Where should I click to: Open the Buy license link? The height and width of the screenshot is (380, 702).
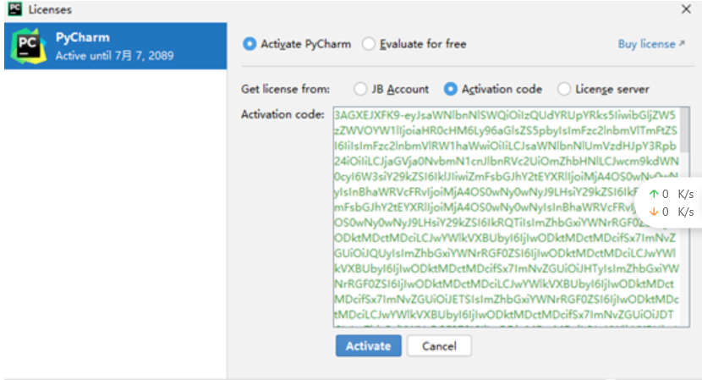(646, 44)
